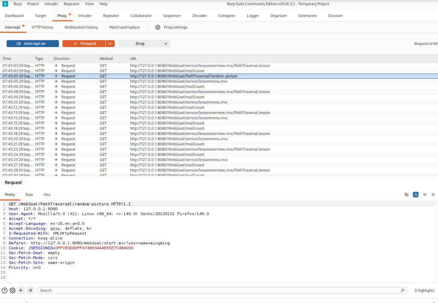438x303 pixels.
Task: Expand the Drop button dropdown arrow
Action: click(166, 44)
